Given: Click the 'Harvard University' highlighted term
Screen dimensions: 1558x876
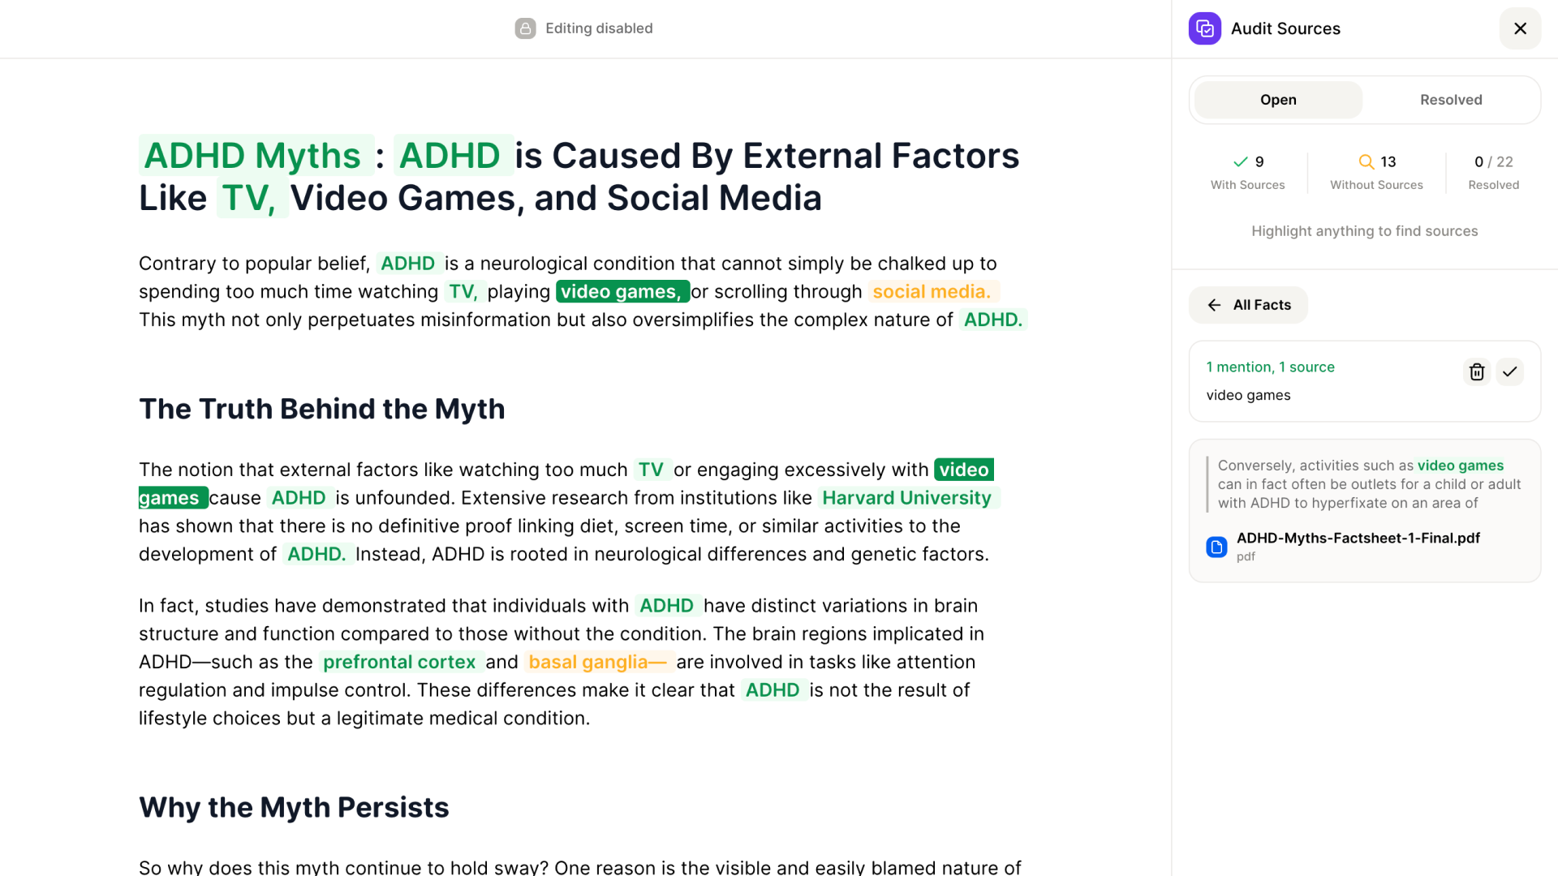Looking at the screenshot, I should [x=906, y=497].
